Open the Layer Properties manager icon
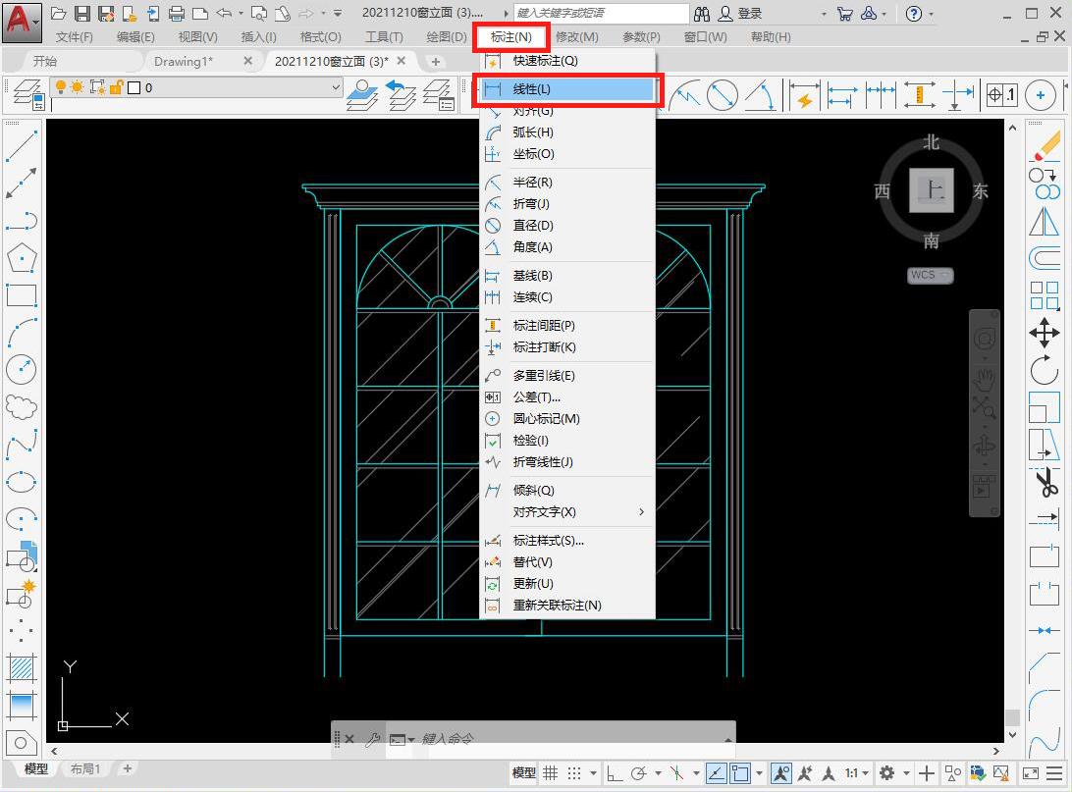1072x792 pixels. coord(28,93)
